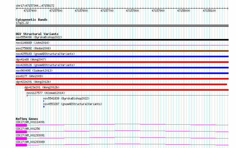Select the brown esv2758692 variant bar

coord(122,51)
